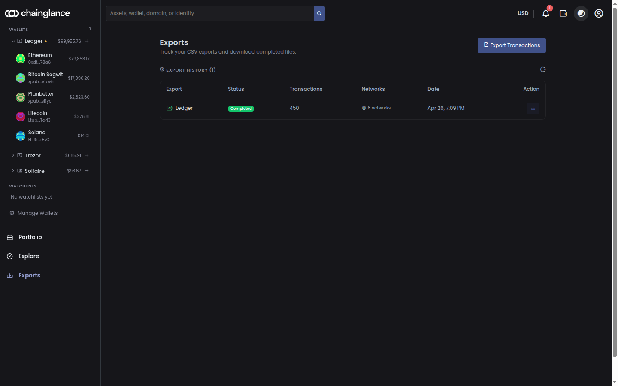Change the USD currency selector
Viewport: 618px width, 386px height.
(x=523, y=13)
